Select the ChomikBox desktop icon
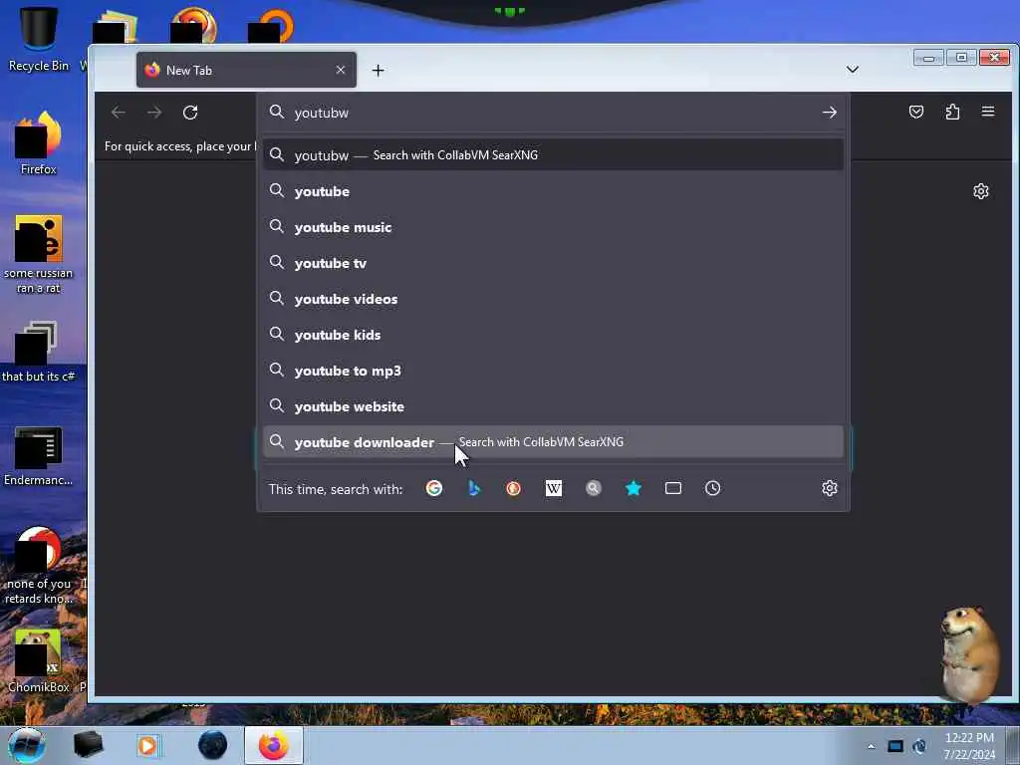 pos(39,660)
